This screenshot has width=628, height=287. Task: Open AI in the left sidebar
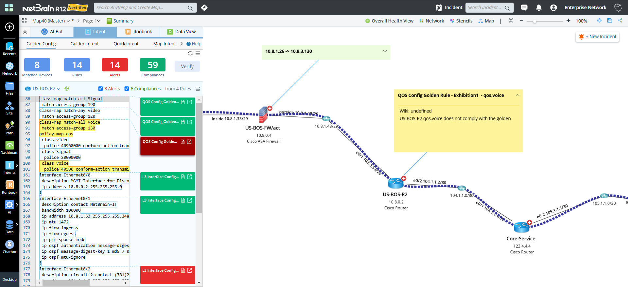[9, 207]
